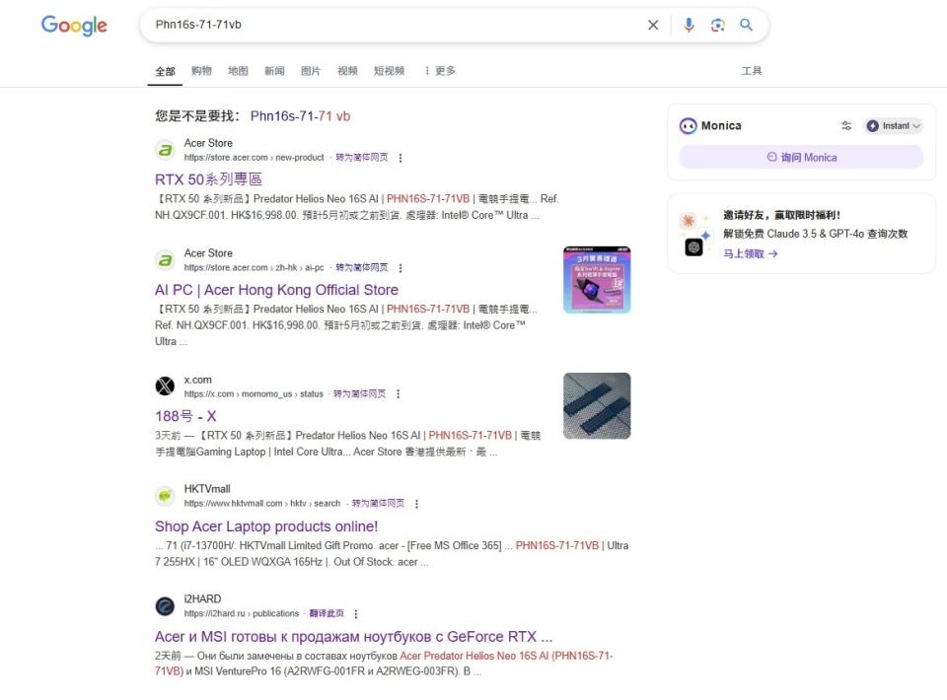Open Google Lens image search
947x700 pixels.
(717, 25)
